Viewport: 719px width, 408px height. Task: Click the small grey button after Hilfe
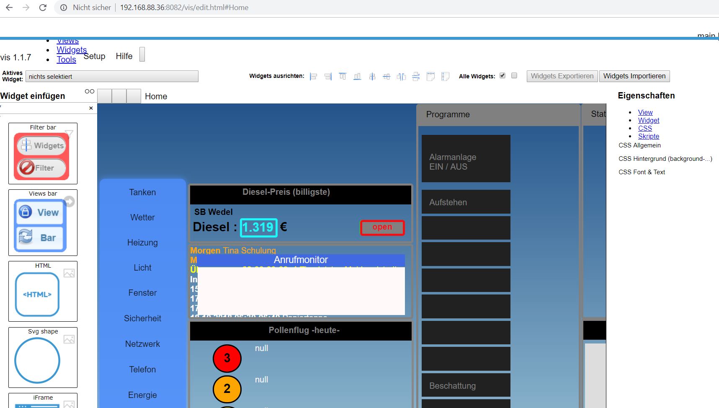point(142,54)
